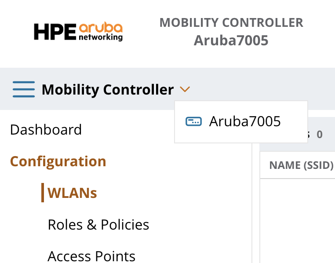
Task: Go to the Dashboard section
Action: point(46,130)
